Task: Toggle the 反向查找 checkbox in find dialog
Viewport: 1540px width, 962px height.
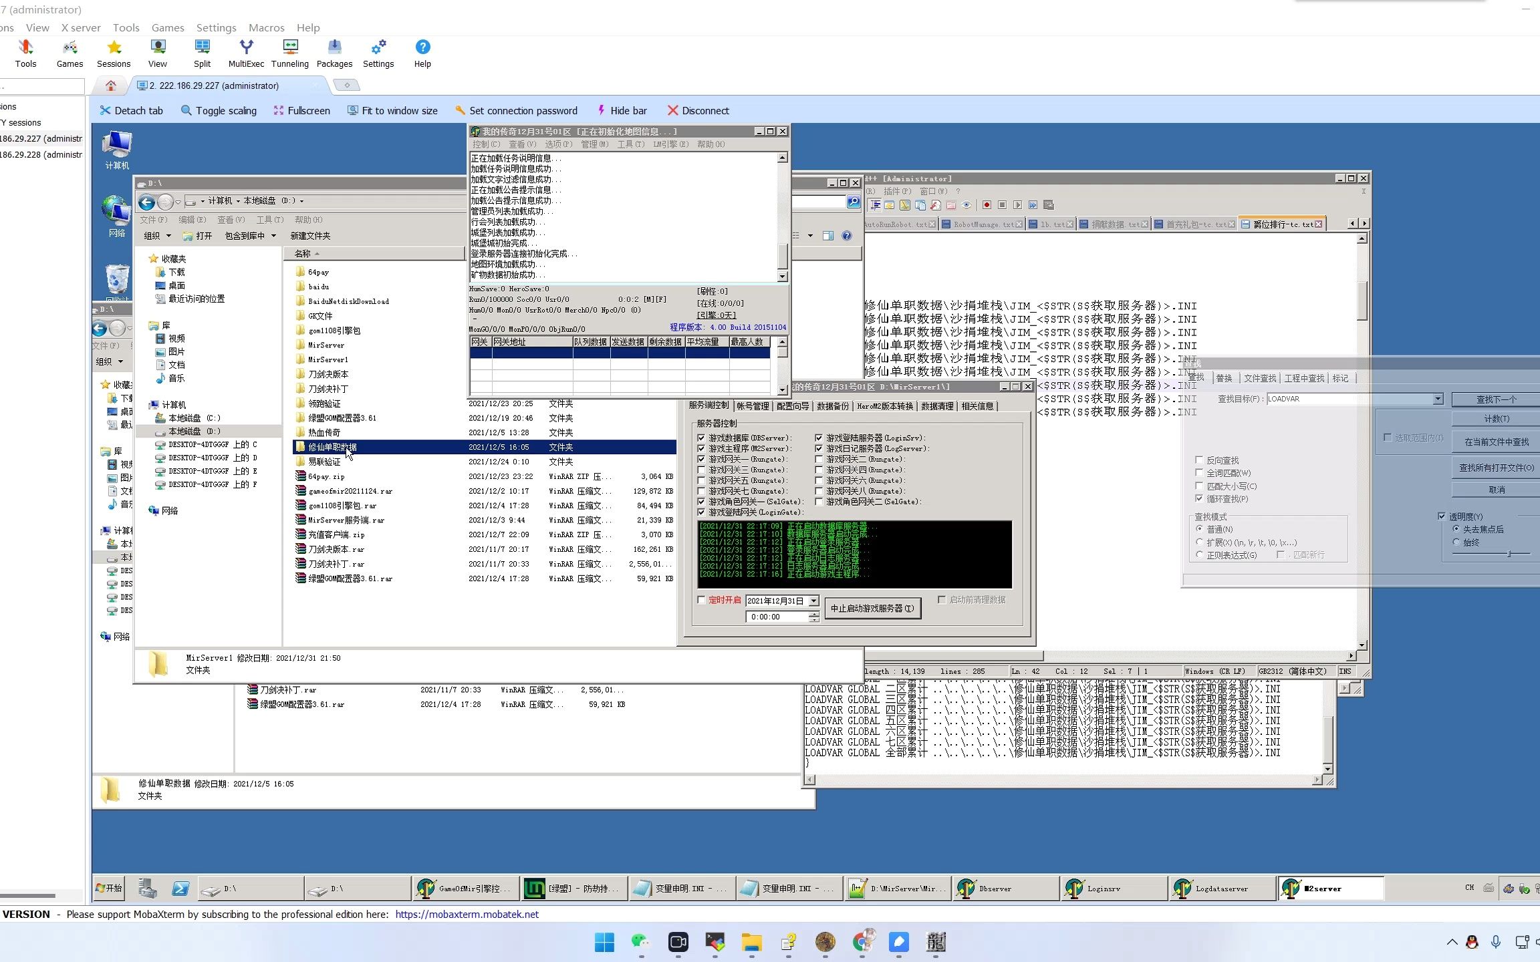Action: point(1199,460)
